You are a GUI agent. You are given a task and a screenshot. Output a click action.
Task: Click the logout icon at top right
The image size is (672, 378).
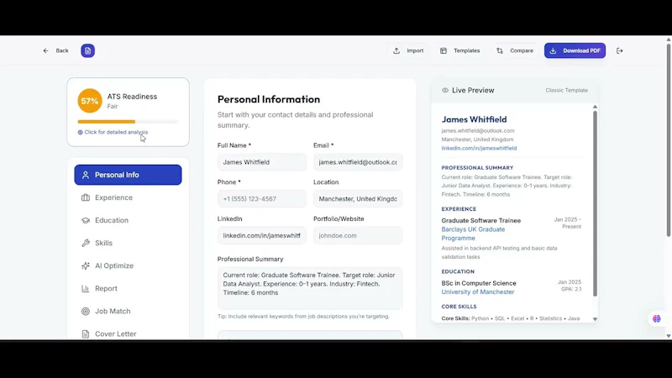coord(619,50)
